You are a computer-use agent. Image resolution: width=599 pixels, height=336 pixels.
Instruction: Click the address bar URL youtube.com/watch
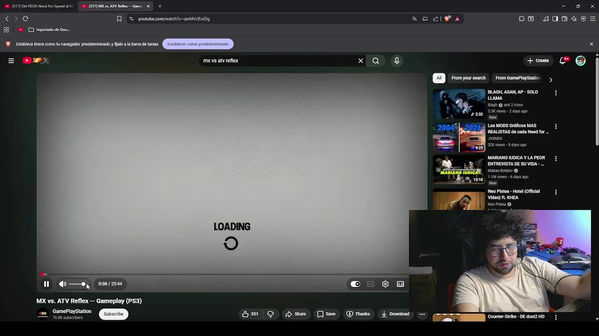click(x=174, y=19)
